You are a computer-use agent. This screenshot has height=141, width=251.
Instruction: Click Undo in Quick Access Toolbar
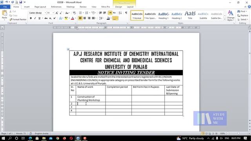pyautogui.click(x=7, y=2)
